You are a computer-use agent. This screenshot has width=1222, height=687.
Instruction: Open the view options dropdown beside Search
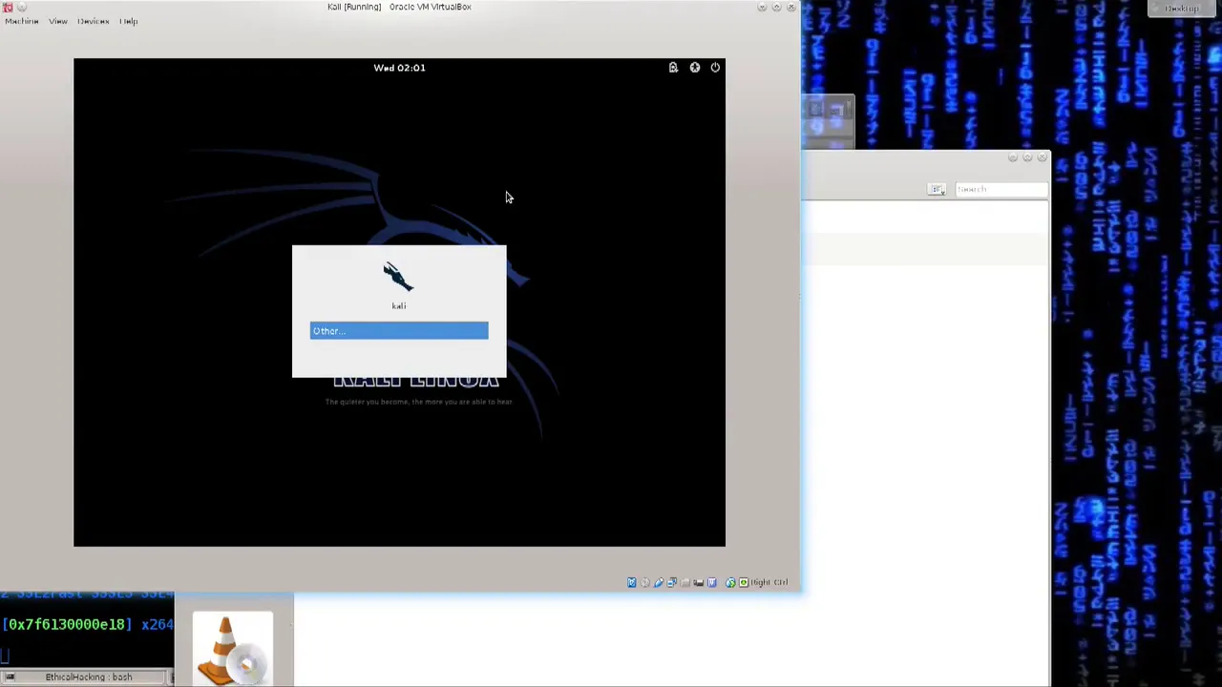(938, 189)
